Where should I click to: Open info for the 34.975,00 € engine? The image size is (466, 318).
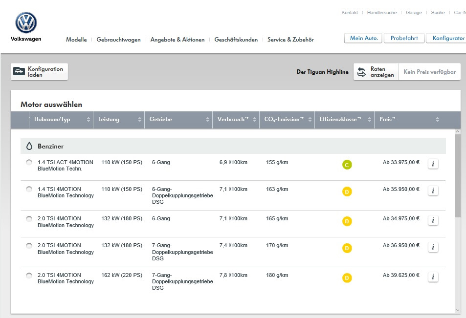tap(433, 221)
